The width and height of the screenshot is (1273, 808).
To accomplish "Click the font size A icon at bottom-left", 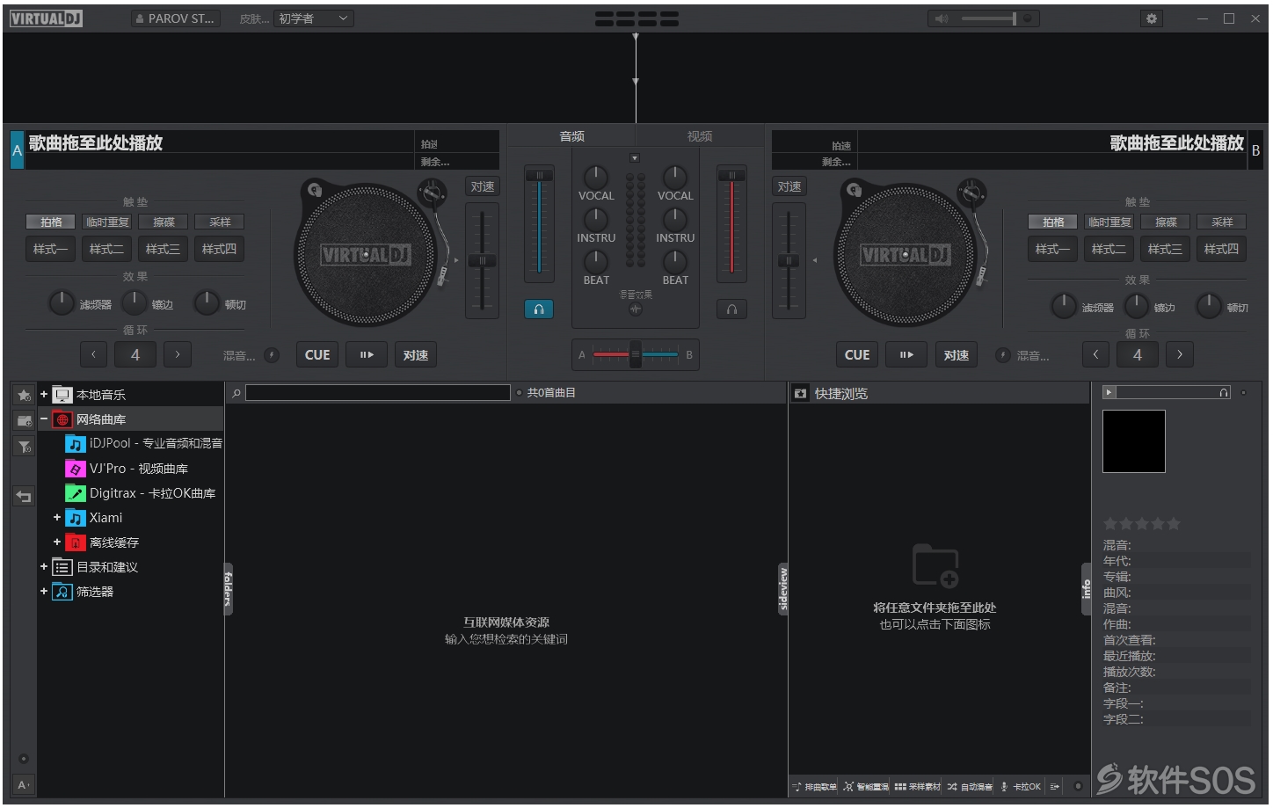I will pos(24,785).
